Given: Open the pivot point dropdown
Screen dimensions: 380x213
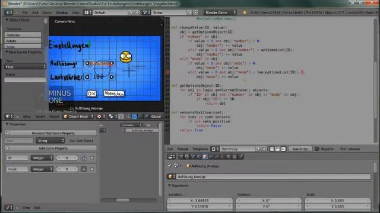Looking at the screenshot, I should pyautogui.click(x=113, y=117).
